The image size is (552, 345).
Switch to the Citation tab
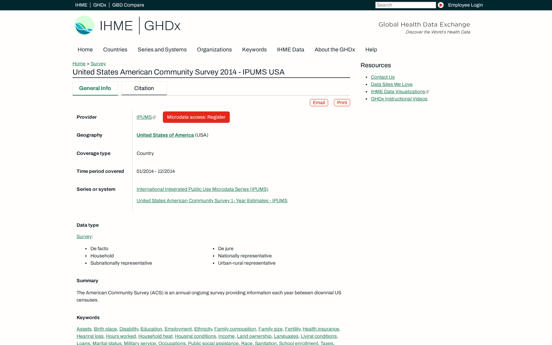pos(144,88)
